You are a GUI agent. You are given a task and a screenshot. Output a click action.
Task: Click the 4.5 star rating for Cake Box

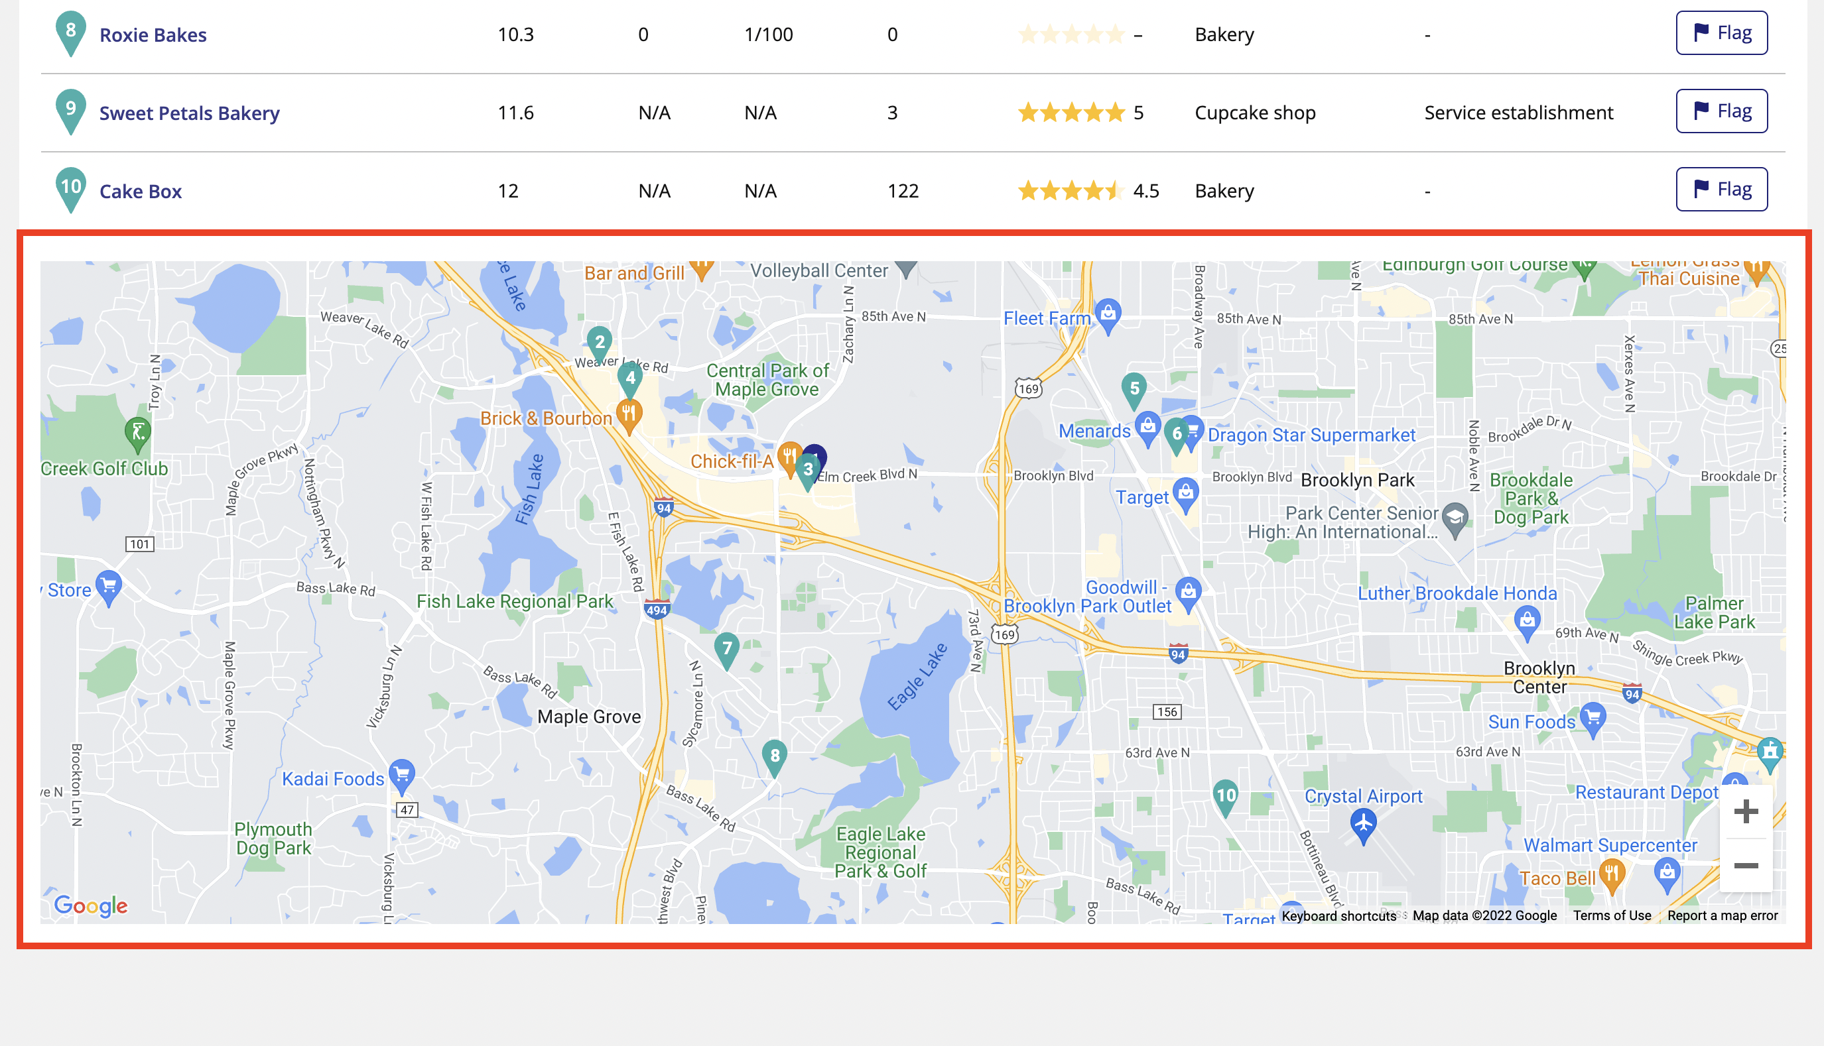point(1088,191)
